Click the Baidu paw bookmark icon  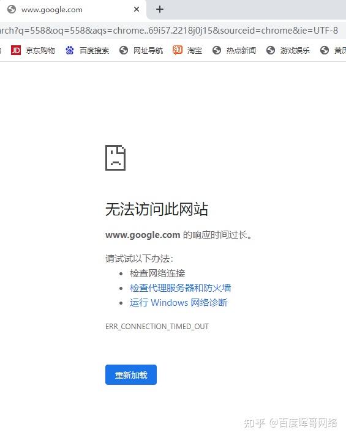pyautogui.click(x=70, y=50)
